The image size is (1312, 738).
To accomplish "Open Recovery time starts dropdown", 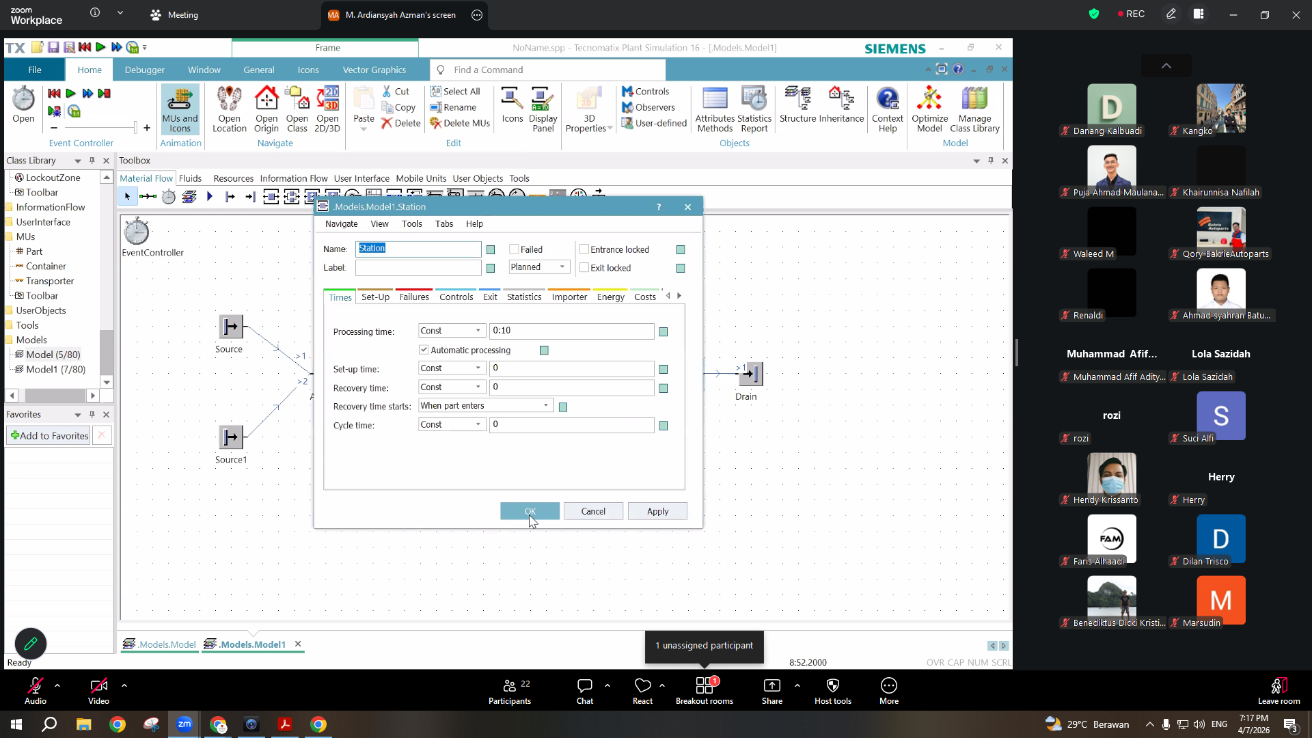I will click(485, 406).
